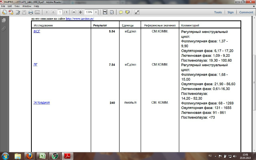Open the Эстрадиол hyperlink
This screenshot has height=160, width=256.
(42, 103)
